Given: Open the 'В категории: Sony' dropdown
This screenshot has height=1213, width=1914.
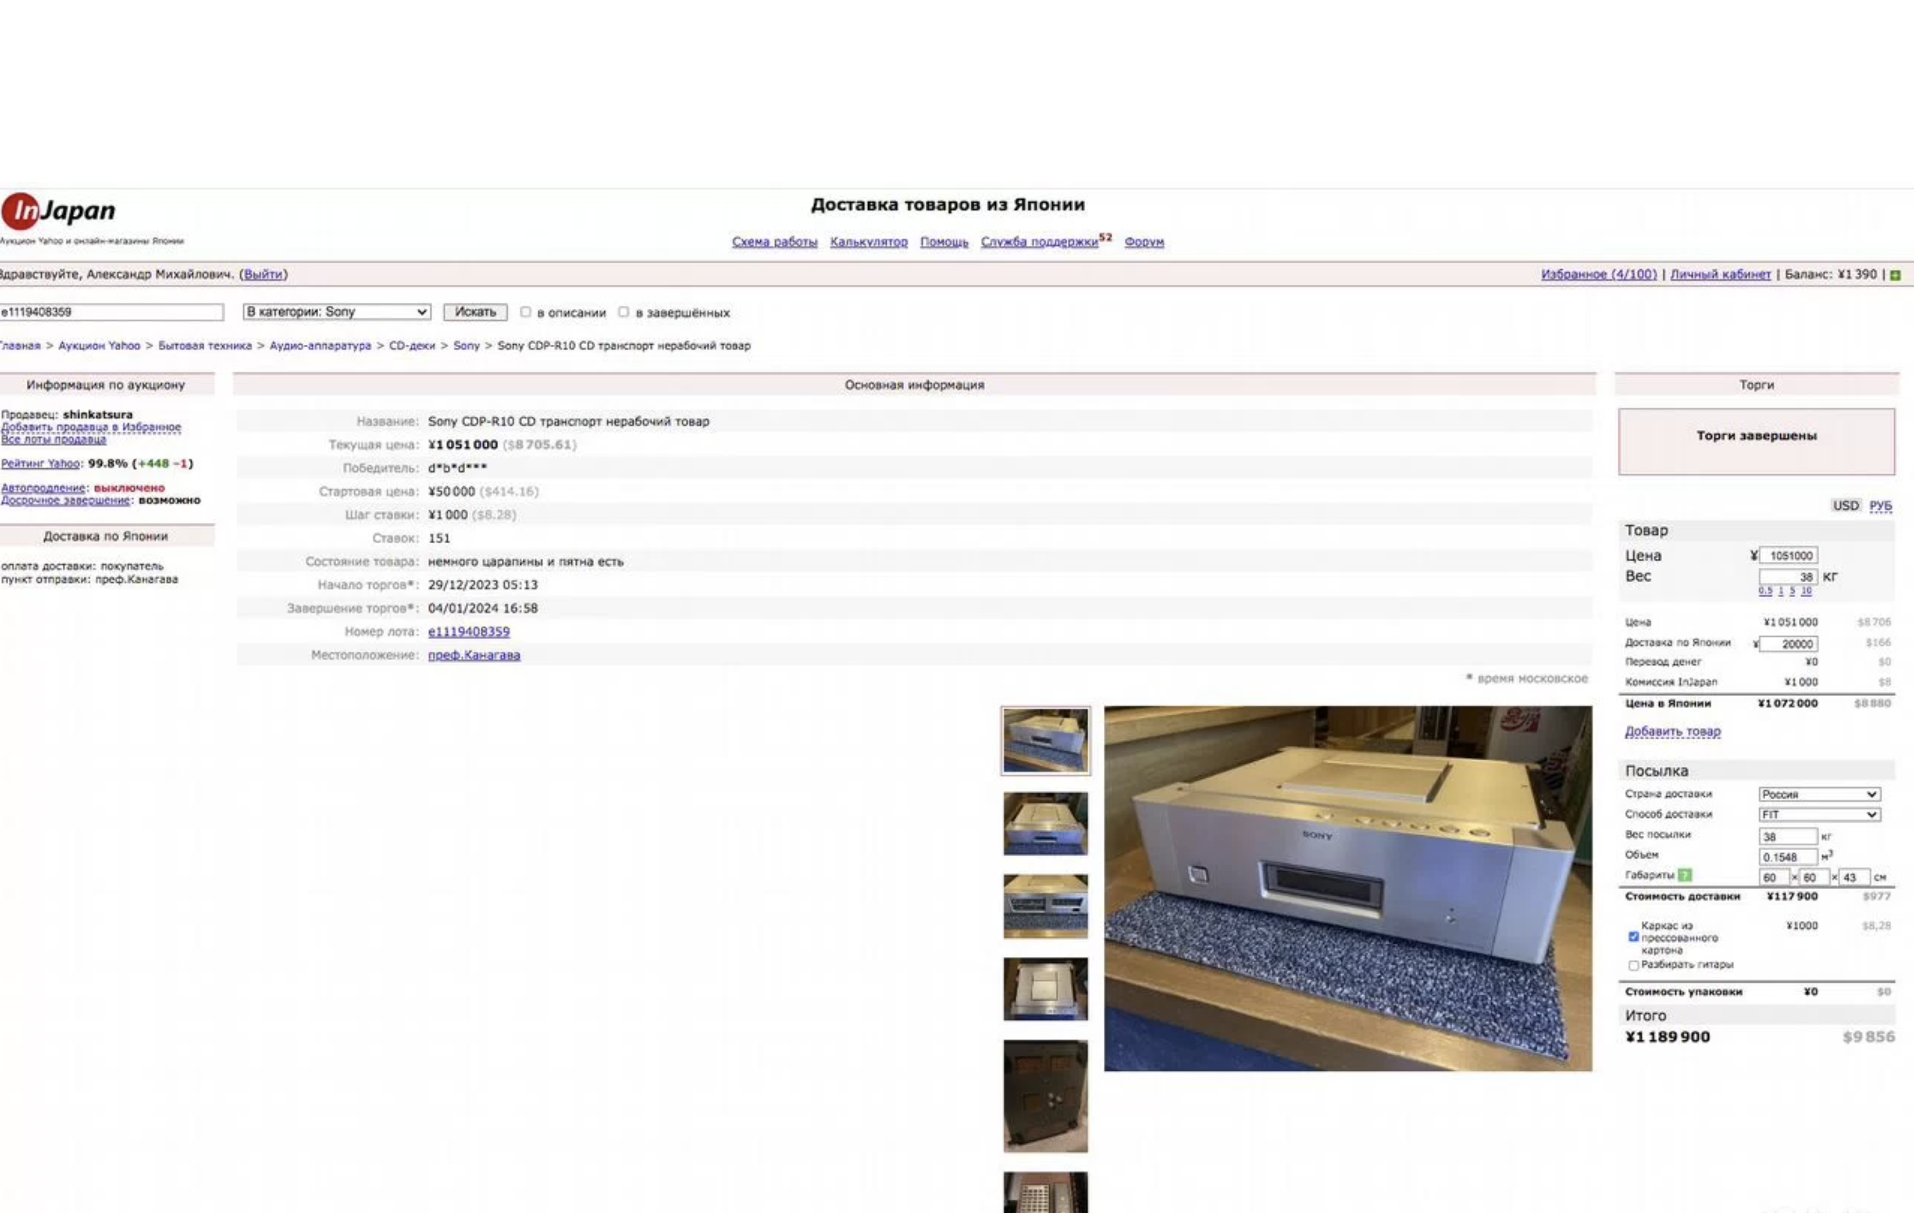Looking at the screenshot, I should coord(337,312).
